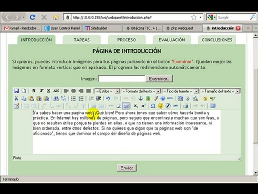Choose text color with the palette icon
258x194 pixels.
205,99
